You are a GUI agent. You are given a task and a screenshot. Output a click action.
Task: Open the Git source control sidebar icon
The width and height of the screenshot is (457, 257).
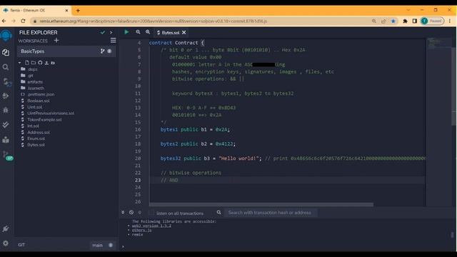[7, 156]
